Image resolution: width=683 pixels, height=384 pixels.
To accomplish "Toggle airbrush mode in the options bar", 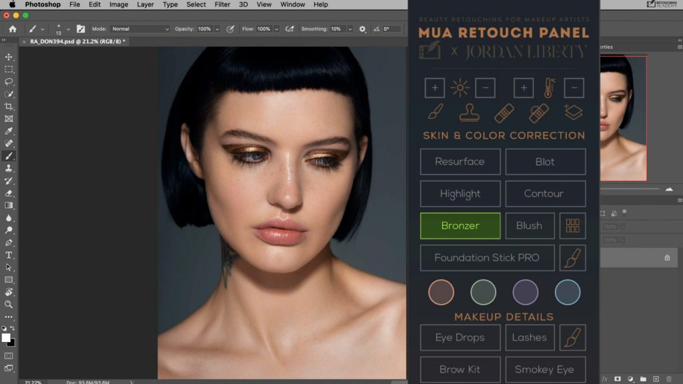I will (x=289, y=29).
